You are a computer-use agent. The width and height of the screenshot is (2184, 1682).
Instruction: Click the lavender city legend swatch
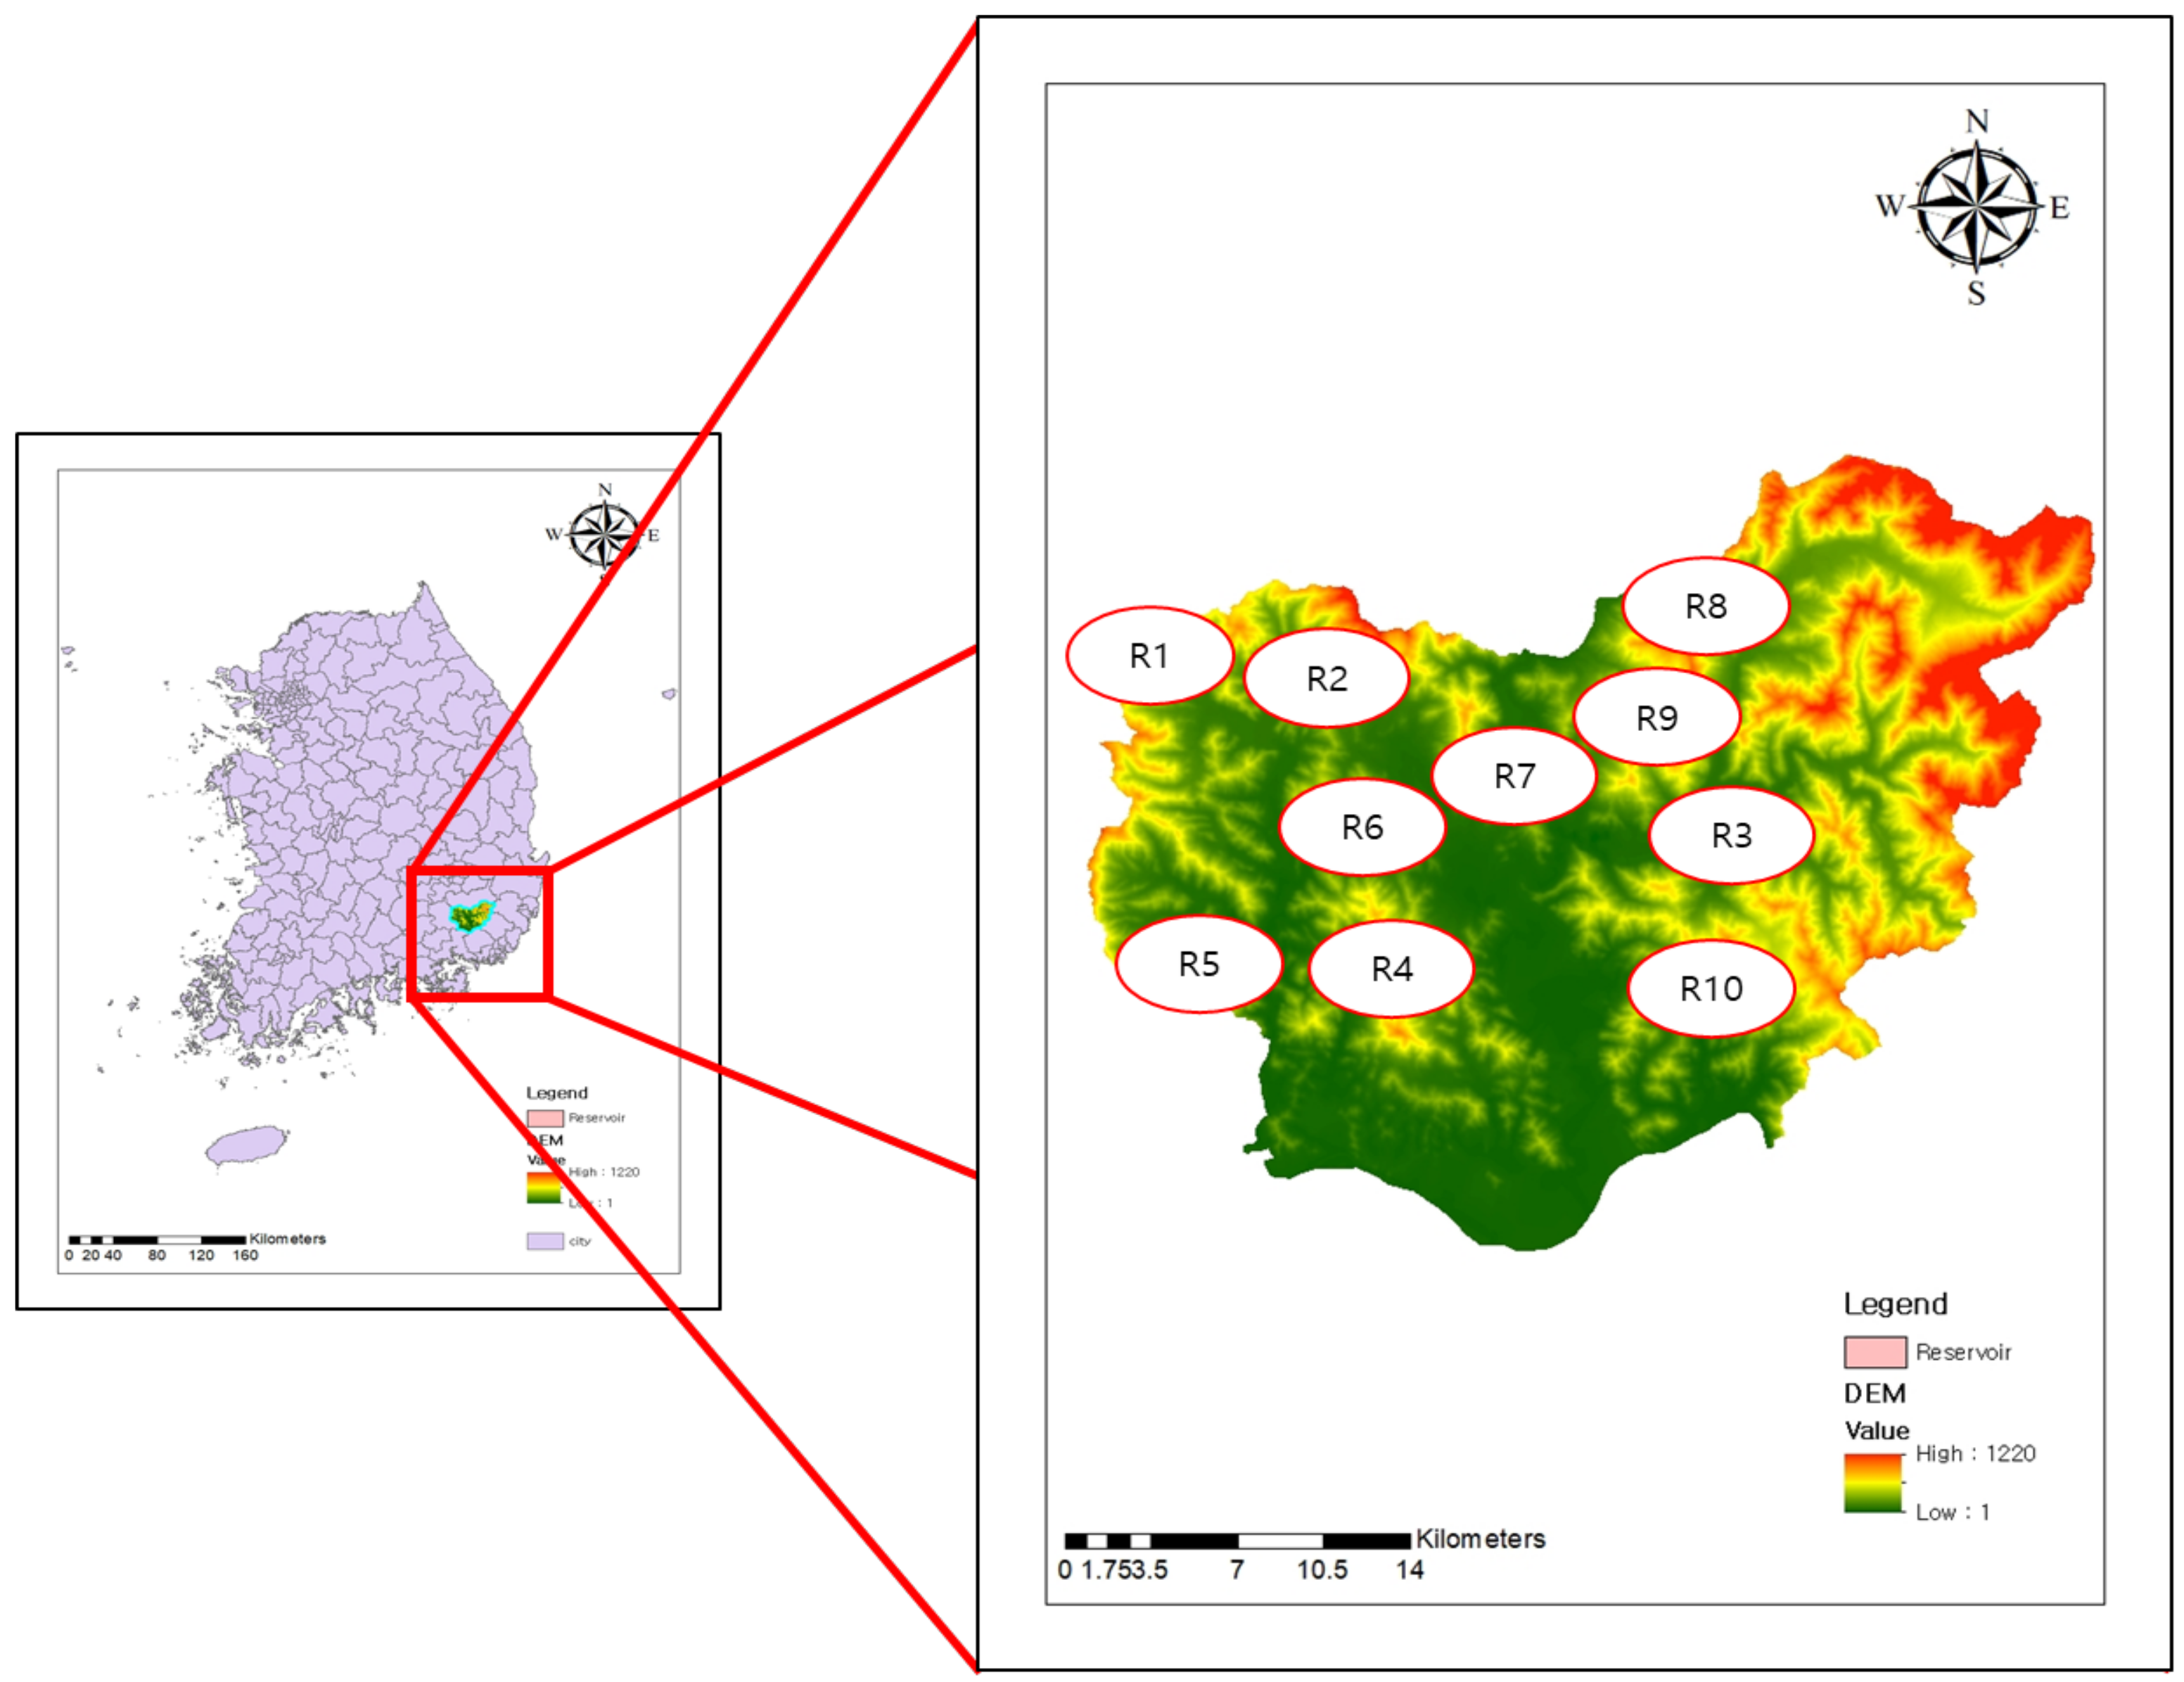coord(545,1241)
